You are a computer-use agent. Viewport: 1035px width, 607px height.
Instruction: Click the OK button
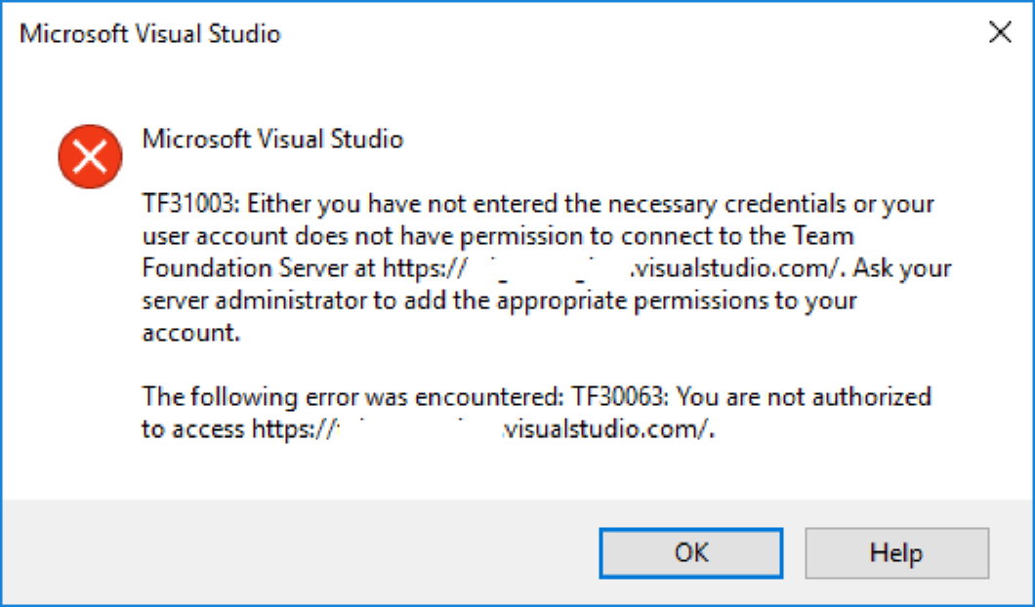coord(690,553)
